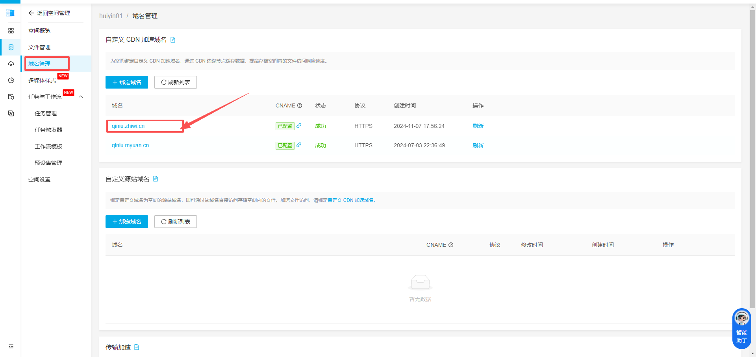Go back via 返回空间管理 arrow
Image resolution: width=756 pixels, height=357 pixels.
pyautogui.click(x=31, y=13)
